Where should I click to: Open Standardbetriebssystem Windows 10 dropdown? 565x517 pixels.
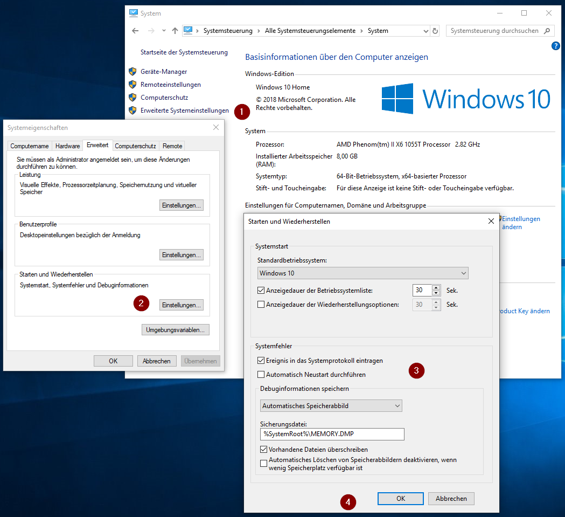pos(363,273)
